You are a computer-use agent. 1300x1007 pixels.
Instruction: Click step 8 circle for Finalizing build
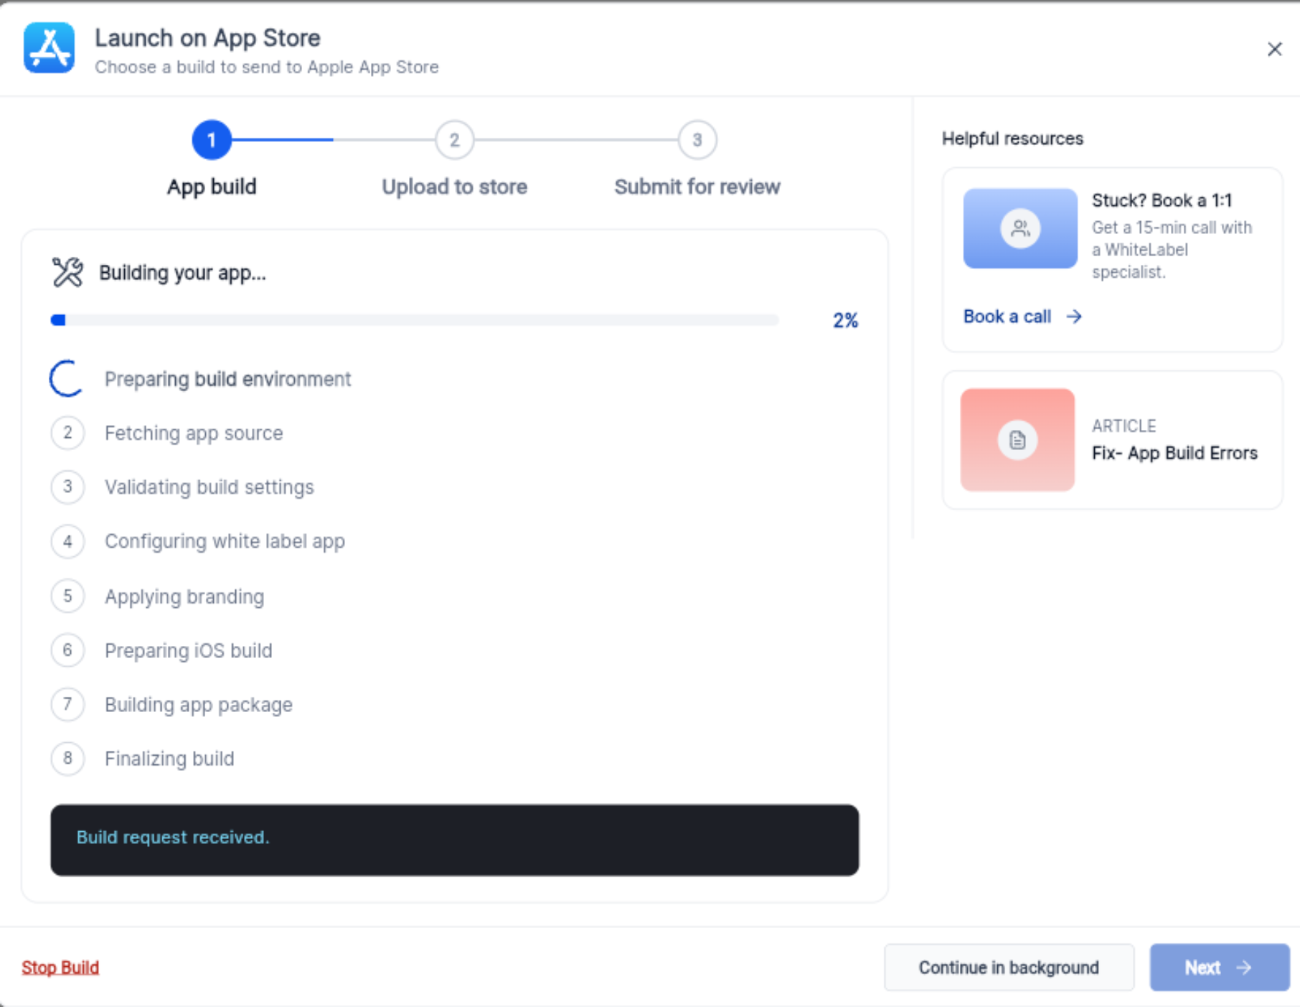[x=67, y=758]
